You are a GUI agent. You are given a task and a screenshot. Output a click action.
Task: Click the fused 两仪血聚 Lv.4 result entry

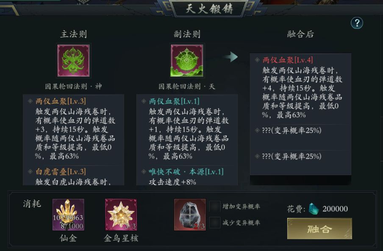(288, 60)
